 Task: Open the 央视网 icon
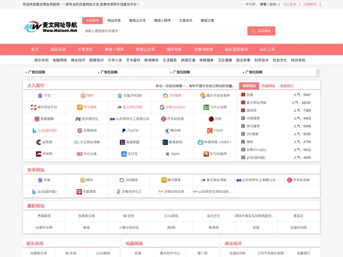[39, 142]
